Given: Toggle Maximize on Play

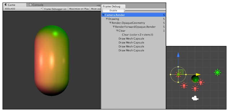Looking at the screenshot, I should pos(79,9).
